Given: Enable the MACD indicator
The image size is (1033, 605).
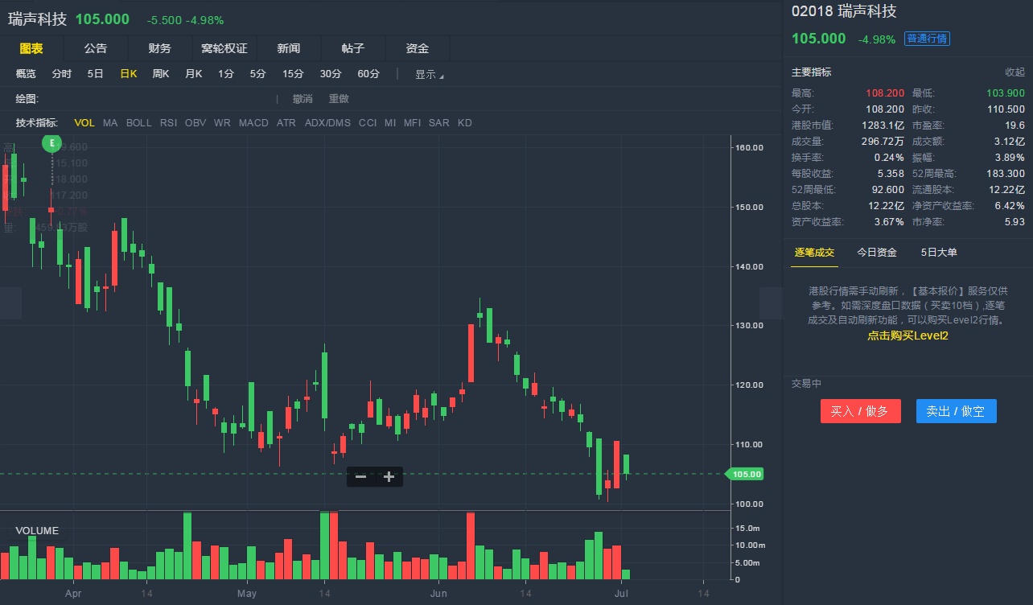Looking at the screenshot, I should point(253,123).
